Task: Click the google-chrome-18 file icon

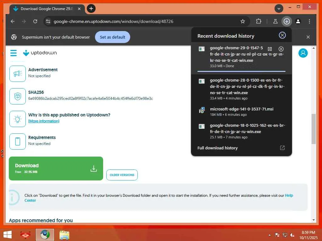Action: coord(202,126)
